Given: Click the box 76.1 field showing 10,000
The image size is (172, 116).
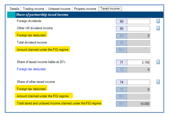Looking at the screenshot, I should [x=139, y=104].
